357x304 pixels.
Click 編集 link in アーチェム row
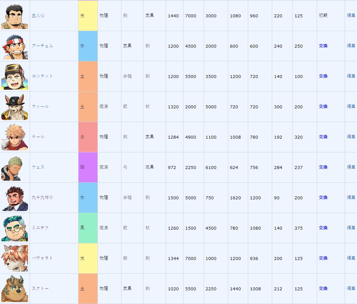(351, 46)
